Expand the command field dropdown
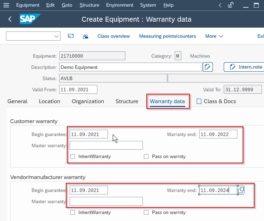 pos(56,36)
